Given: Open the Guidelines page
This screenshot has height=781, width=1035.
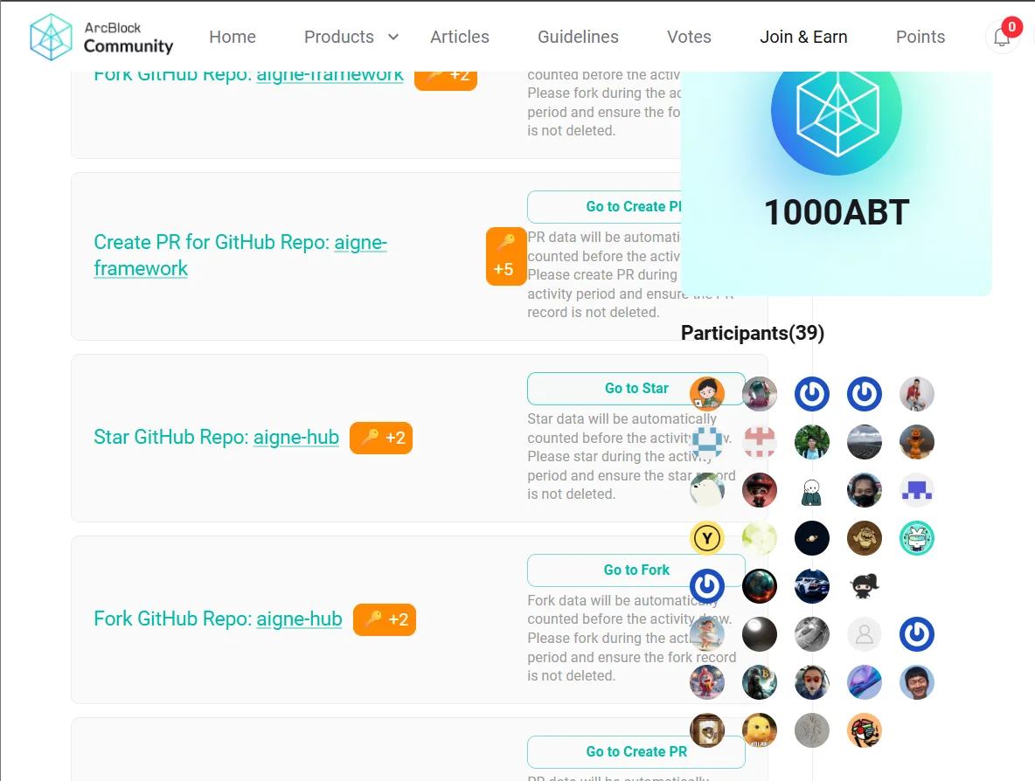Looking at the screenshot, I should coord(578,37).
